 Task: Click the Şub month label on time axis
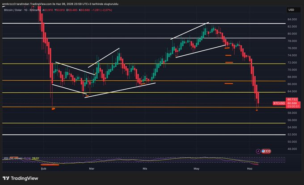pos(44,169)
